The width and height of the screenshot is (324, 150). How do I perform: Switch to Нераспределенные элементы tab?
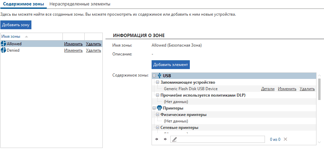[x=80, y=4]
